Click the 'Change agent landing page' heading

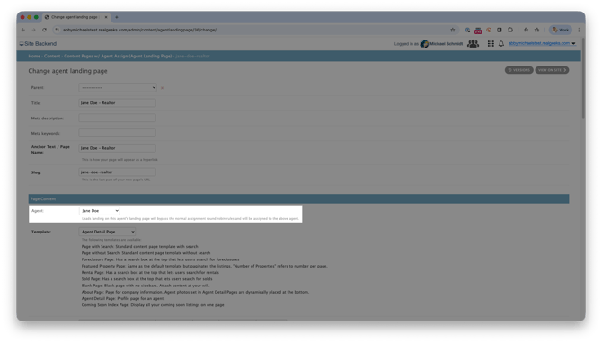point(67,71)
